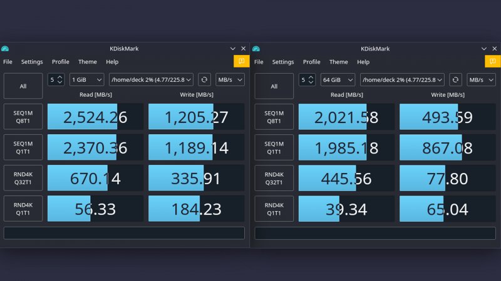Open the 1 GiB test size dropdown
Image resolution: width=501 pixels, height=281 pixels.
[86, 79]
